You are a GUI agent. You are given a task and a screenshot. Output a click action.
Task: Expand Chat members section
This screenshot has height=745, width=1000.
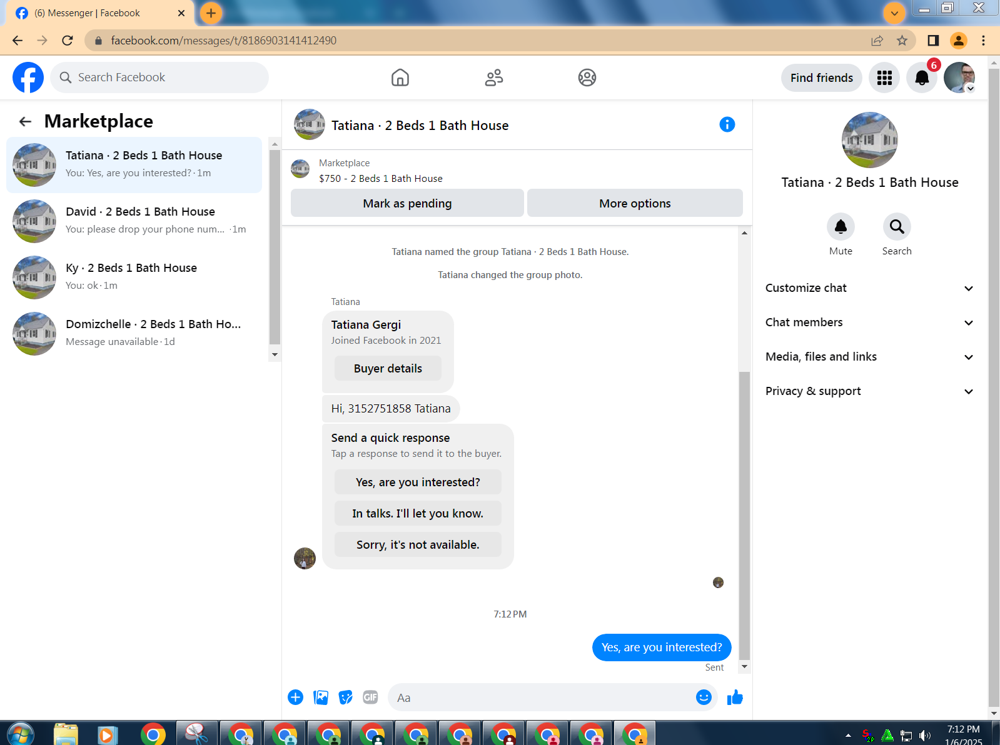[869, 322]
